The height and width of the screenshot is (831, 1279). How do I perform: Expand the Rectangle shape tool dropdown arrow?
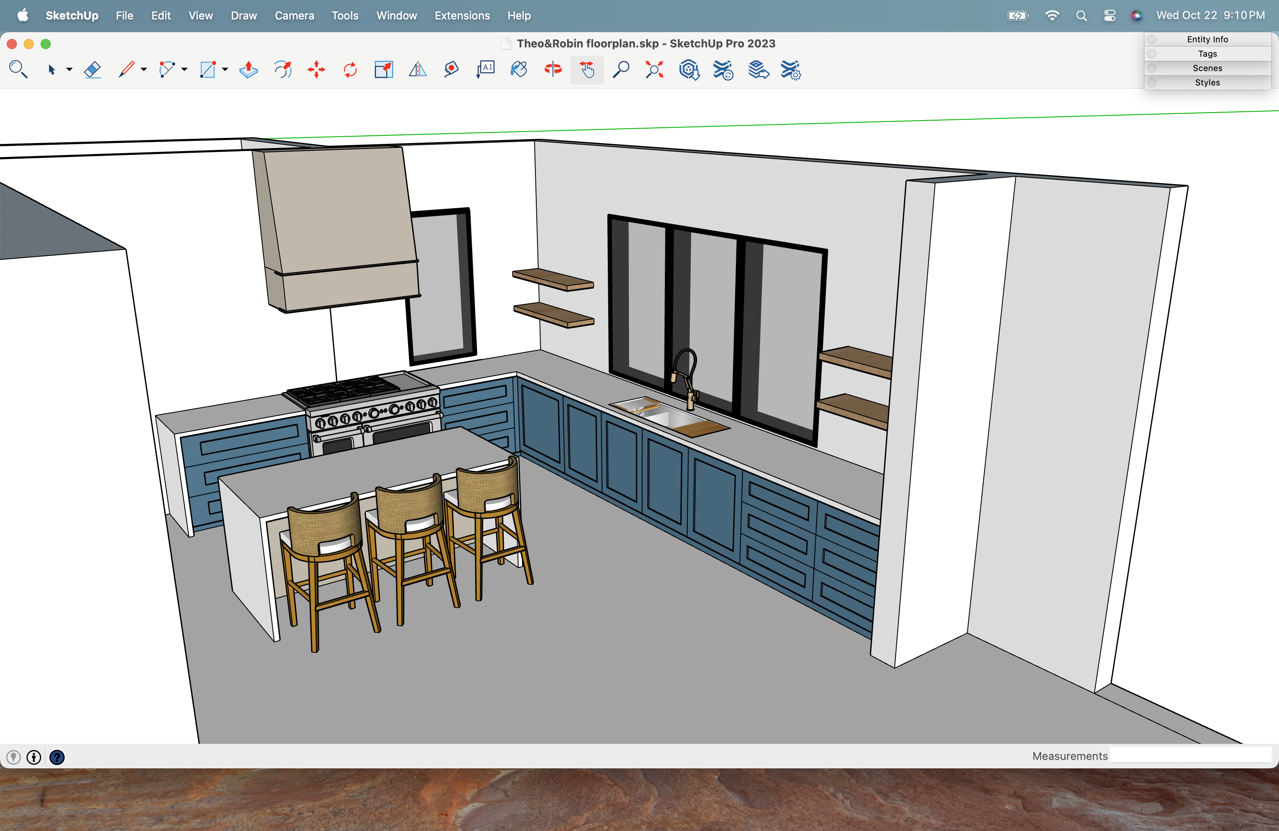pos(225,70)
